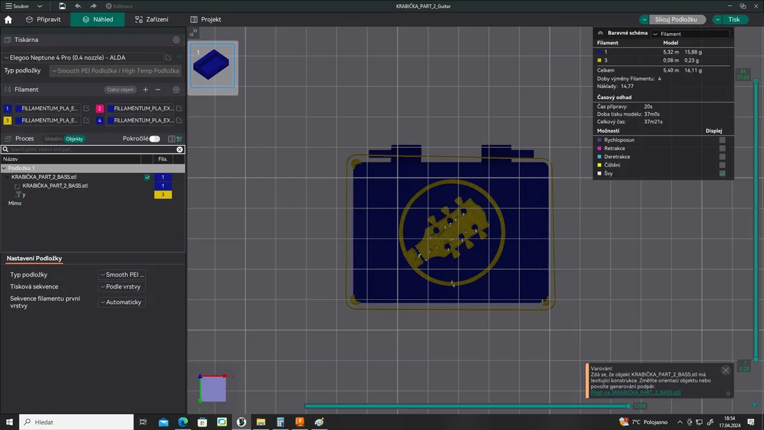Open the slice options dropdown arrow
The image size is (764, 430).
click(x=644, y=19)
